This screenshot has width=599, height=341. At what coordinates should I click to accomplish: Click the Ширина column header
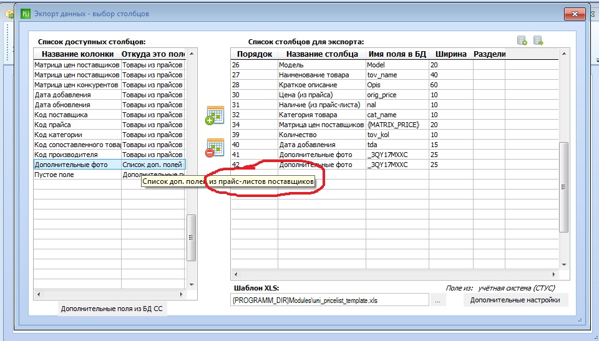click(x=450, y=54)
